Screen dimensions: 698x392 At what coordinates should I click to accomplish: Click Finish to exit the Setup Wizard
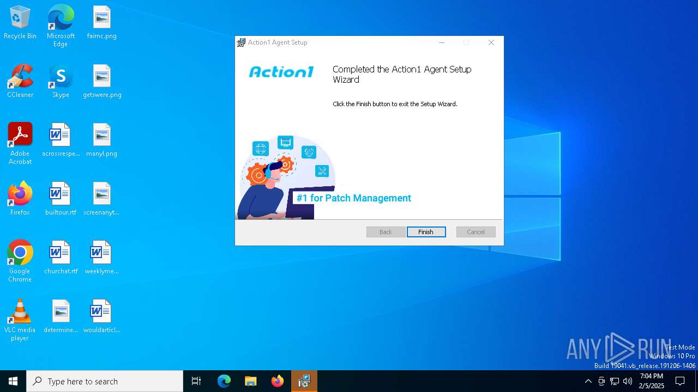pos(426,232)
